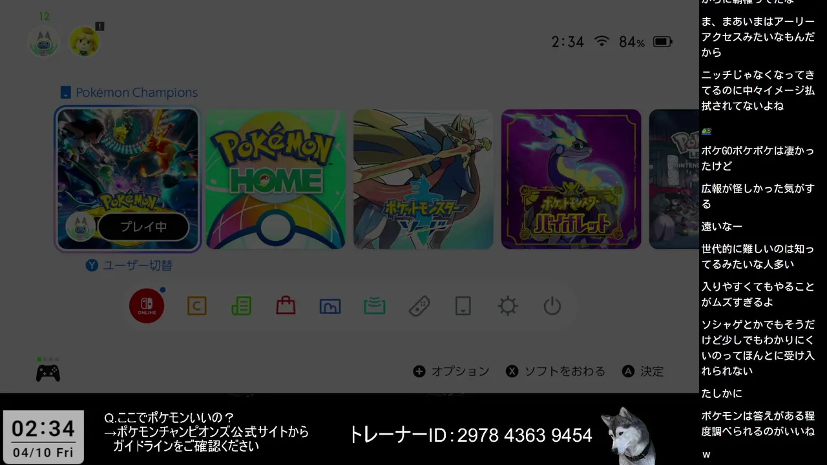The width and height of the screenshot is (827, 465).
Task: Open the Controllers icon
Action: tap(419, 305)
